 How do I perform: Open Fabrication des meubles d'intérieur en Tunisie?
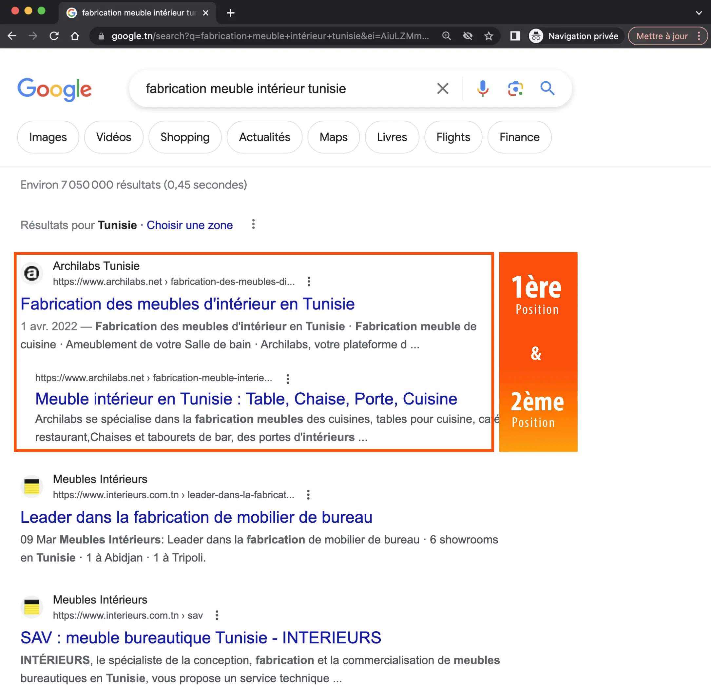pos(187,304)
